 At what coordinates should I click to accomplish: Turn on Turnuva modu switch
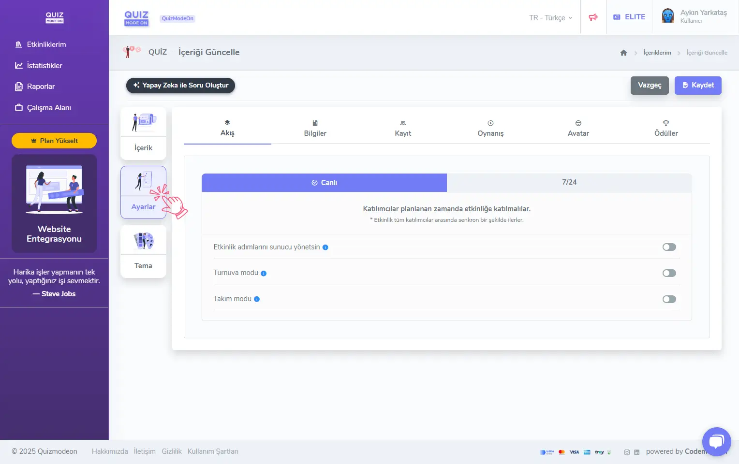pos(669,273)
